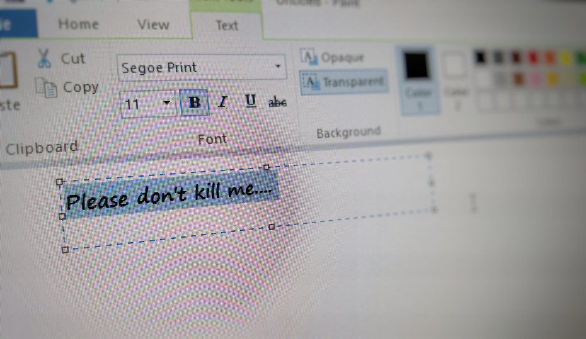Open the View ribbon tab
Viewport: 586px width, 339px height.
click(x=153, y=25)
